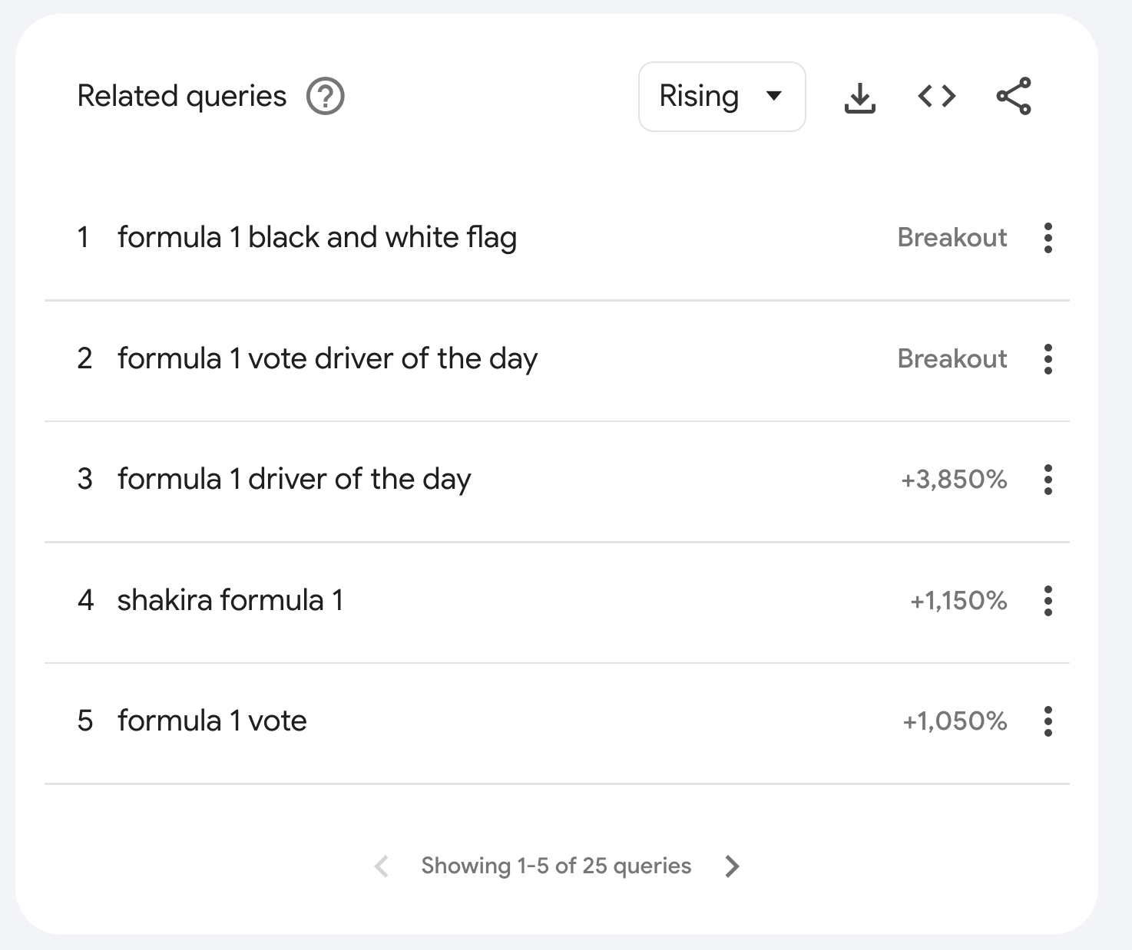Open three-dot menu for formula 1 vote
This screenshot has height=950, width=1132.
(x=1048, y=721)
